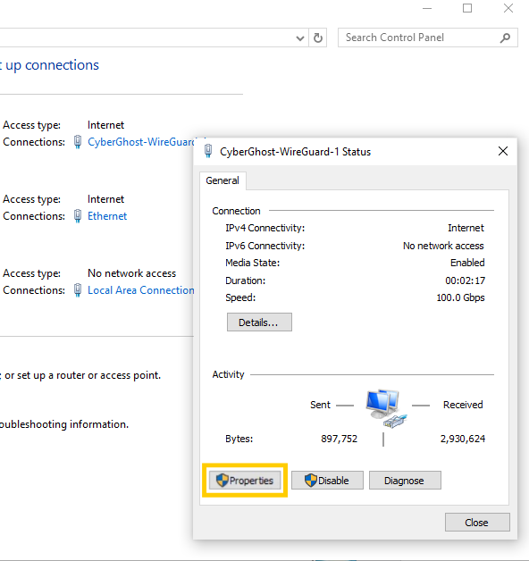Select the Media State 'Enabled' value
The width and height of the screenshot is (529, 561).
pyautogui.click(x=467, y=263)
